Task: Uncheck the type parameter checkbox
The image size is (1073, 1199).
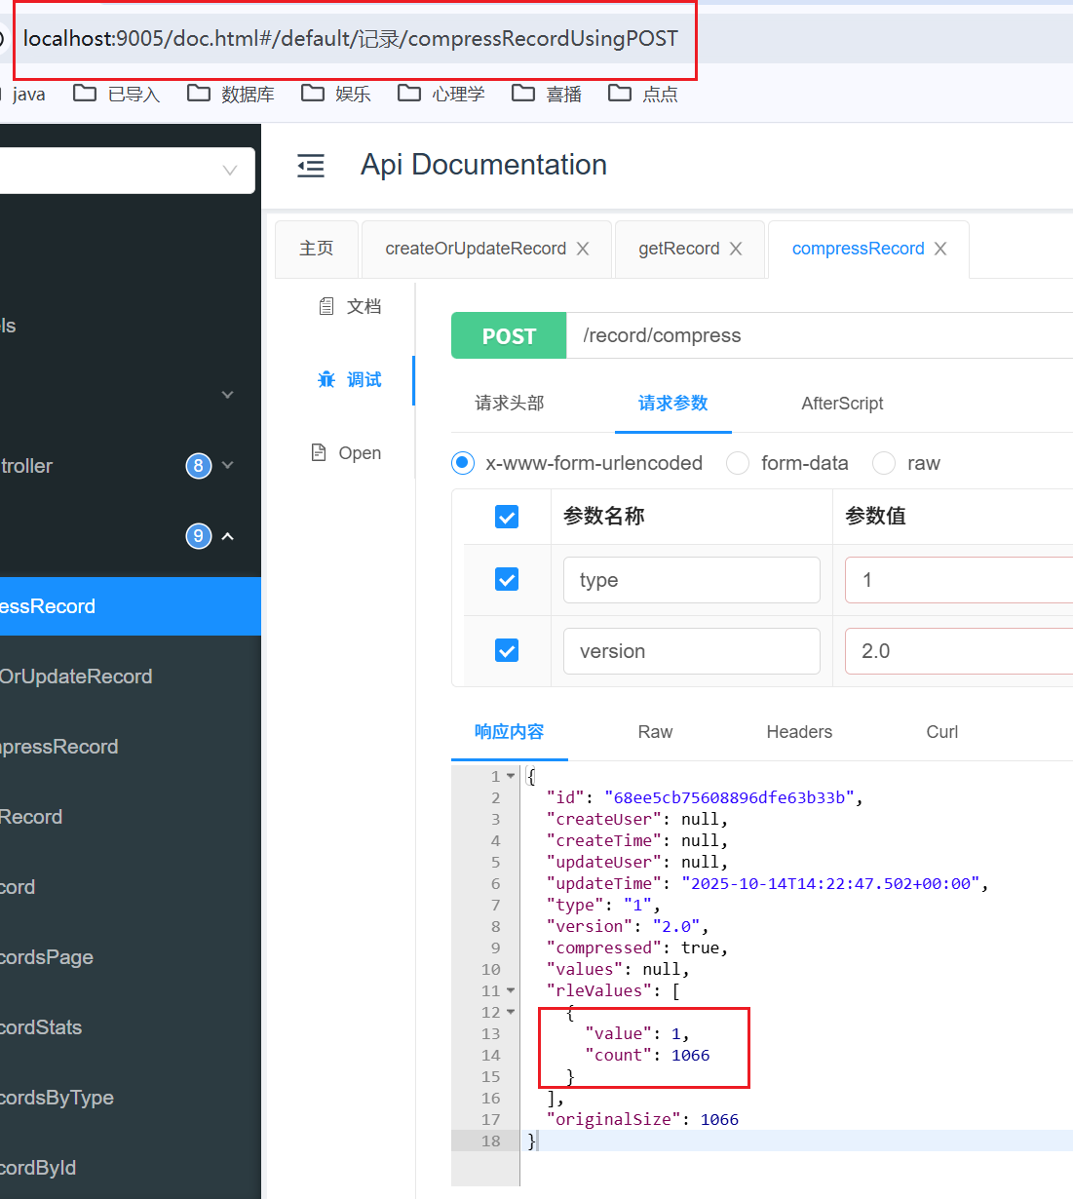Action: pyautogui.click(x=507, y=579)
